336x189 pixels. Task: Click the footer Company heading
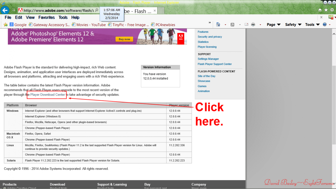199,184
